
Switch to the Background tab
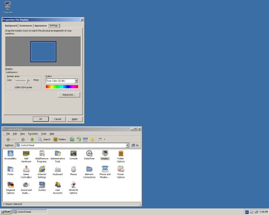pyautogui.click(x=11, y=26)
